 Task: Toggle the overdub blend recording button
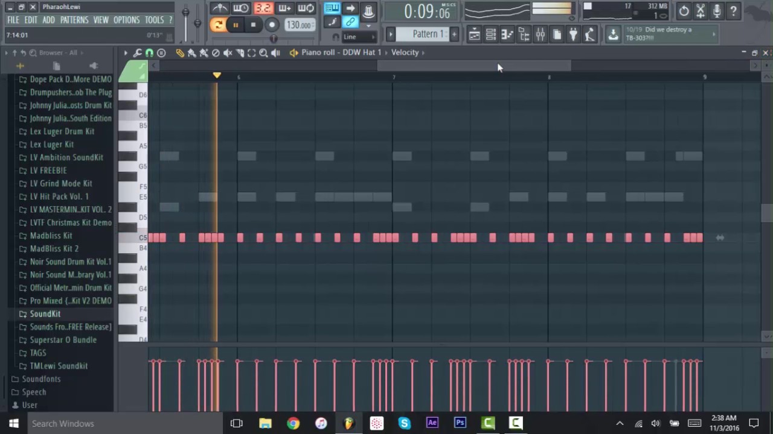point(284,8)
